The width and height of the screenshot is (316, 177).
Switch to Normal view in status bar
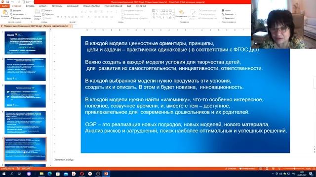point(261,169)
